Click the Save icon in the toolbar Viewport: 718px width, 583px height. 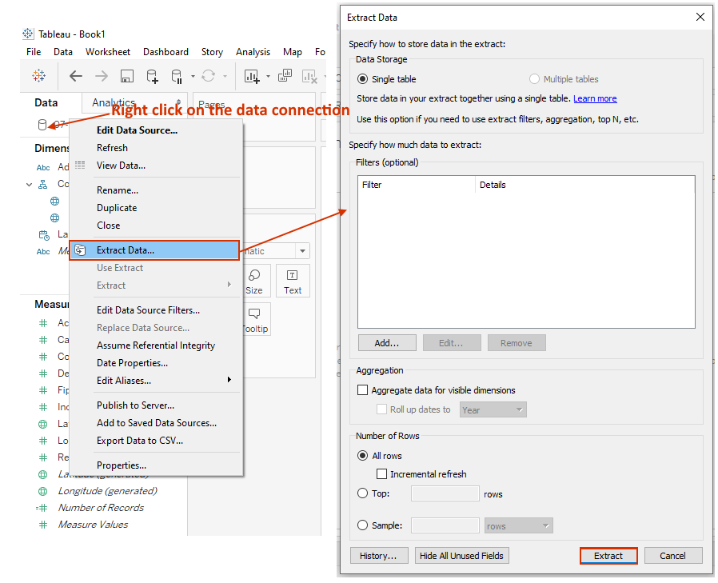(x=127, y=76)
